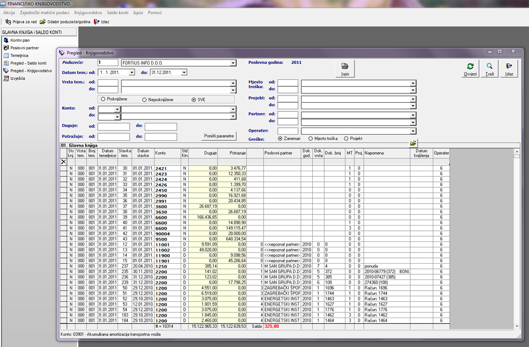This screenshot has width=529, height=347.
Task: Click amount cell 166.436,65
Action: click(203, 217)
